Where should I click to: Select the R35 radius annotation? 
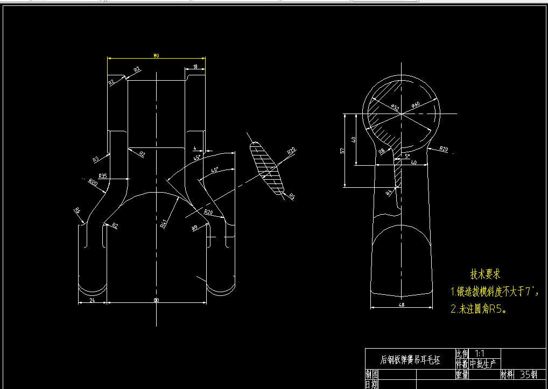click(103, 175)
